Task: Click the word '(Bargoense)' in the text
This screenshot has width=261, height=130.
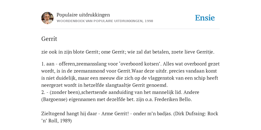Action: point(55,99)
